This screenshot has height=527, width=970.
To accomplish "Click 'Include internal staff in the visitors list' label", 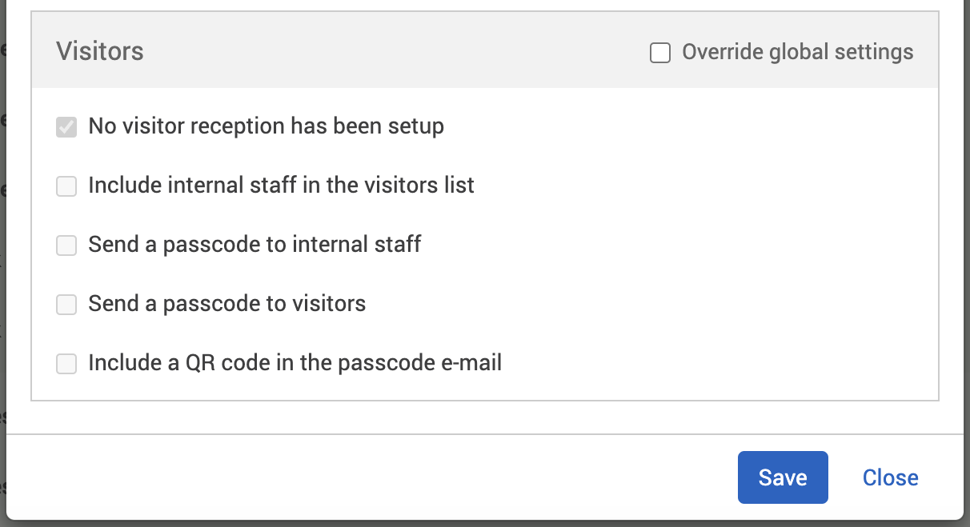I will [x=281, y=186].
